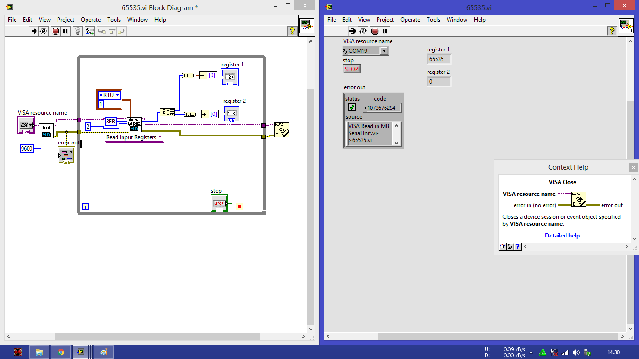The image size is (639, 359).
Task: Open File menu in Block Diagram window
Action: point(12,20)
